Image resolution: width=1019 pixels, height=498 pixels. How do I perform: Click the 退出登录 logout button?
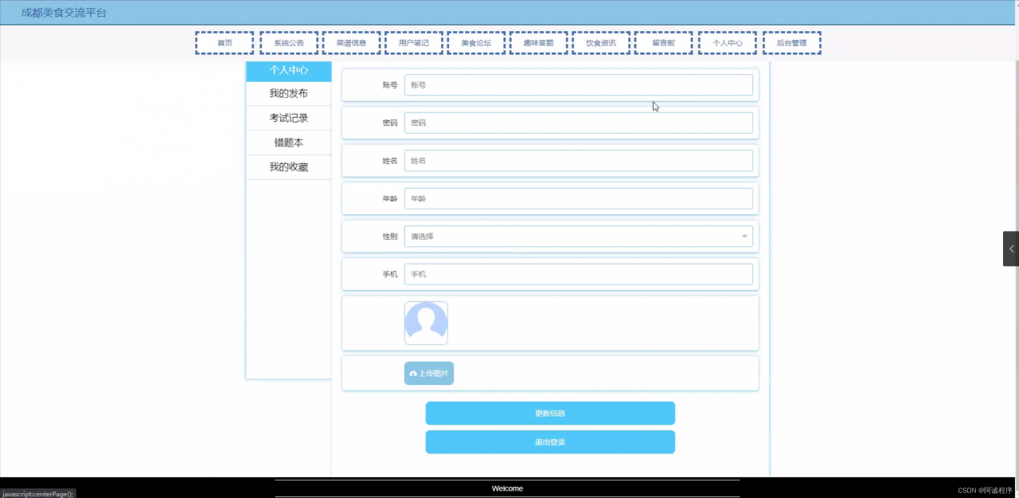[550, 442]
